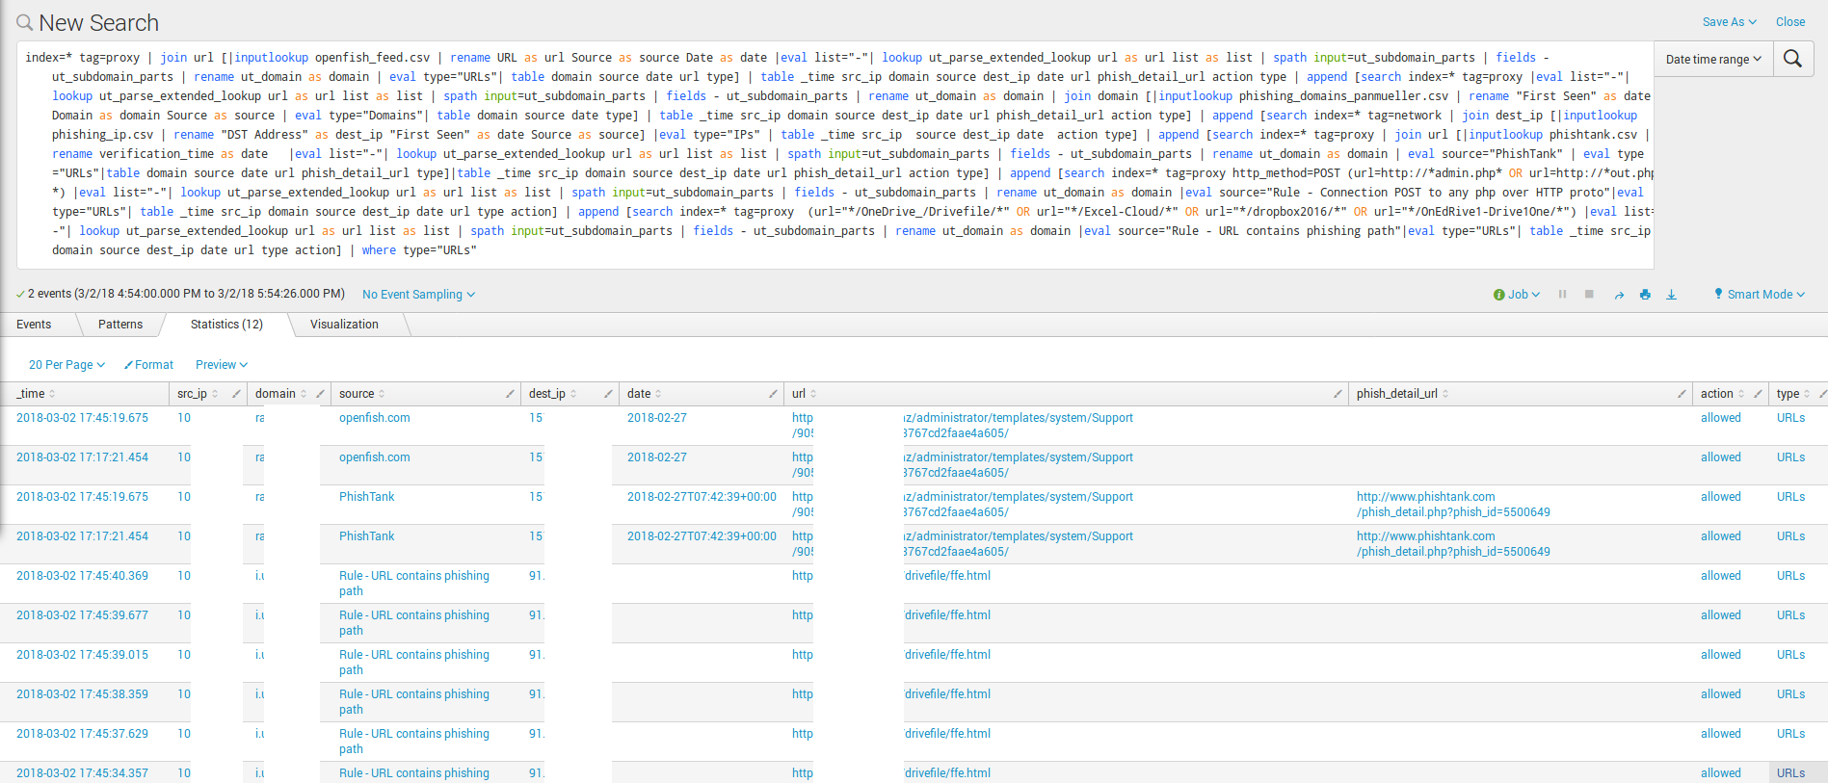Click the share job arrow icon
Screen dimensions: 1828x783
click(1619, 295)
